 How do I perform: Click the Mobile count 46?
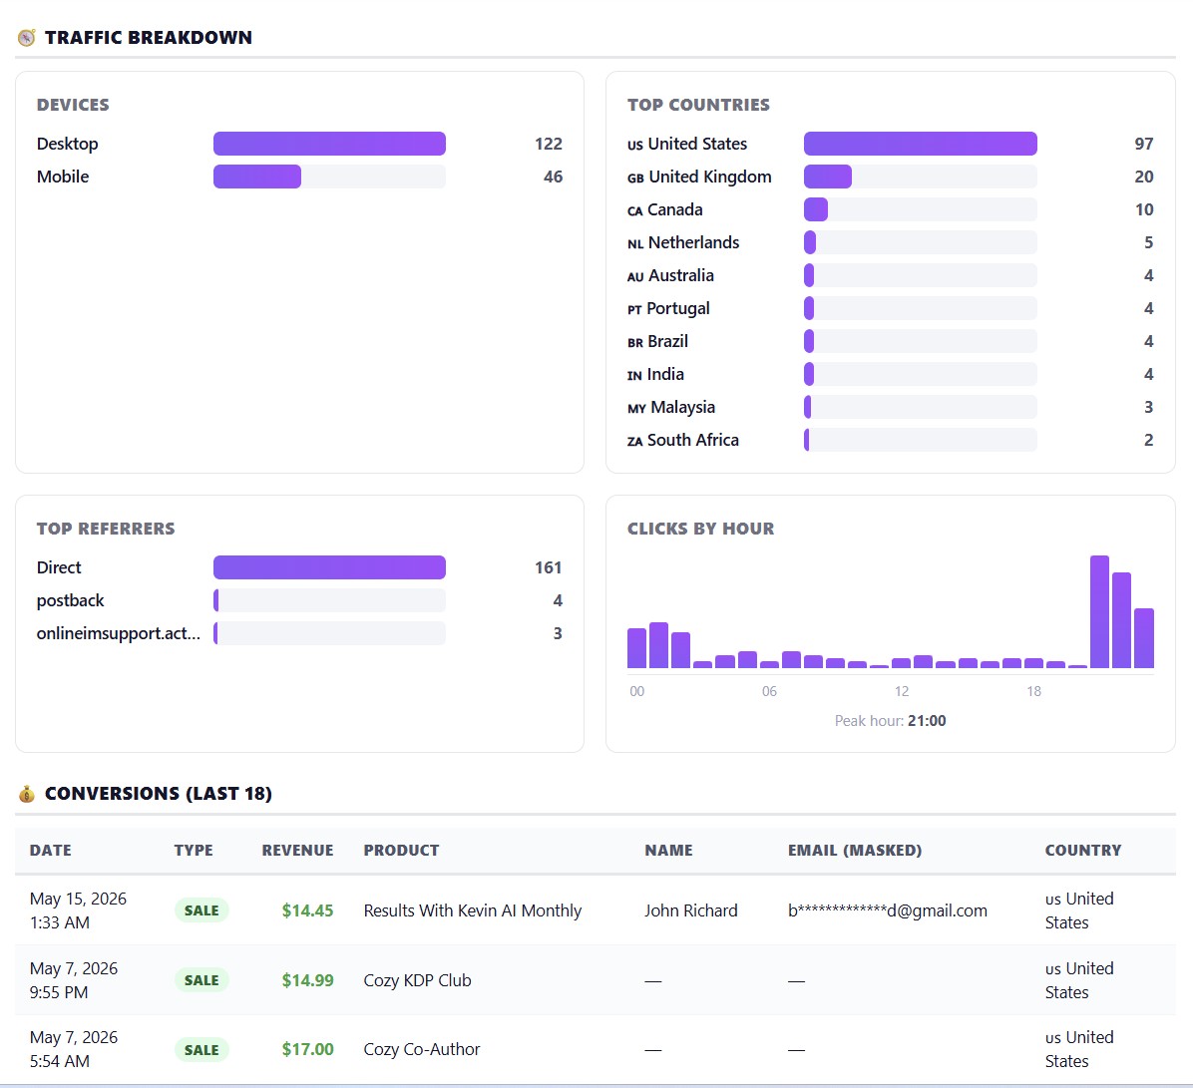(553, 177)
